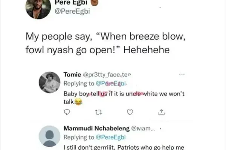Open Pere Egbi's profile picture
The width and height of the screenshot is (226, 150).
click(38, 8)
